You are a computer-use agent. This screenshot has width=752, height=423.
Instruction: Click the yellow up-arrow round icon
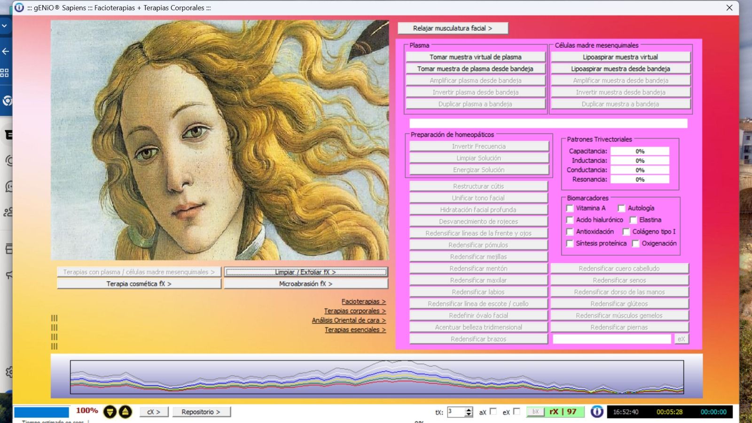coord(125,412)
